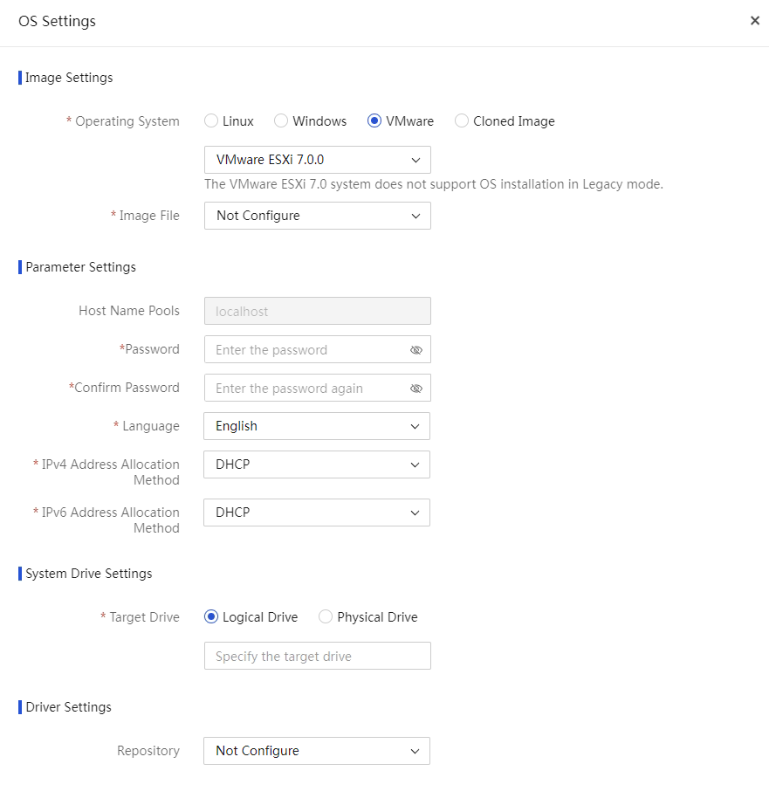The width and height of the screenshot is (769, 805).
Task: Open the VMware ESXi 7.0.0 version dropdown
Action: [317, 160]
